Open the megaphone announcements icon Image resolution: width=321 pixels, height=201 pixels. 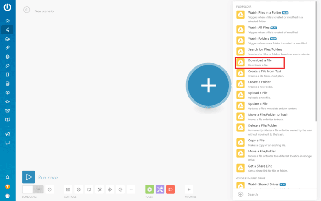[7, 134]
